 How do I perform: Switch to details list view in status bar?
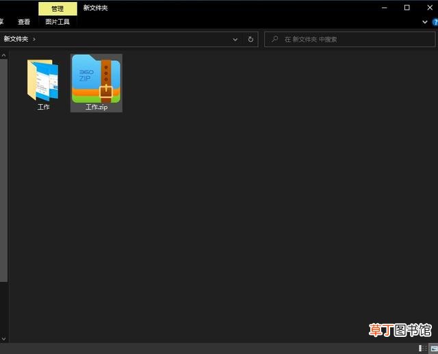pos(423,348)
